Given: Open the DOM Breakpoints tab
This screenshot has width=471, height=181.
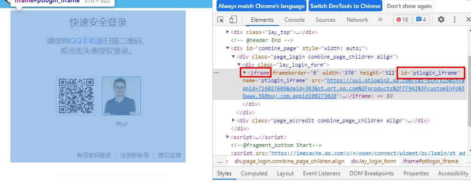Looking at the screenshot, I should click(x=371, y=173).
